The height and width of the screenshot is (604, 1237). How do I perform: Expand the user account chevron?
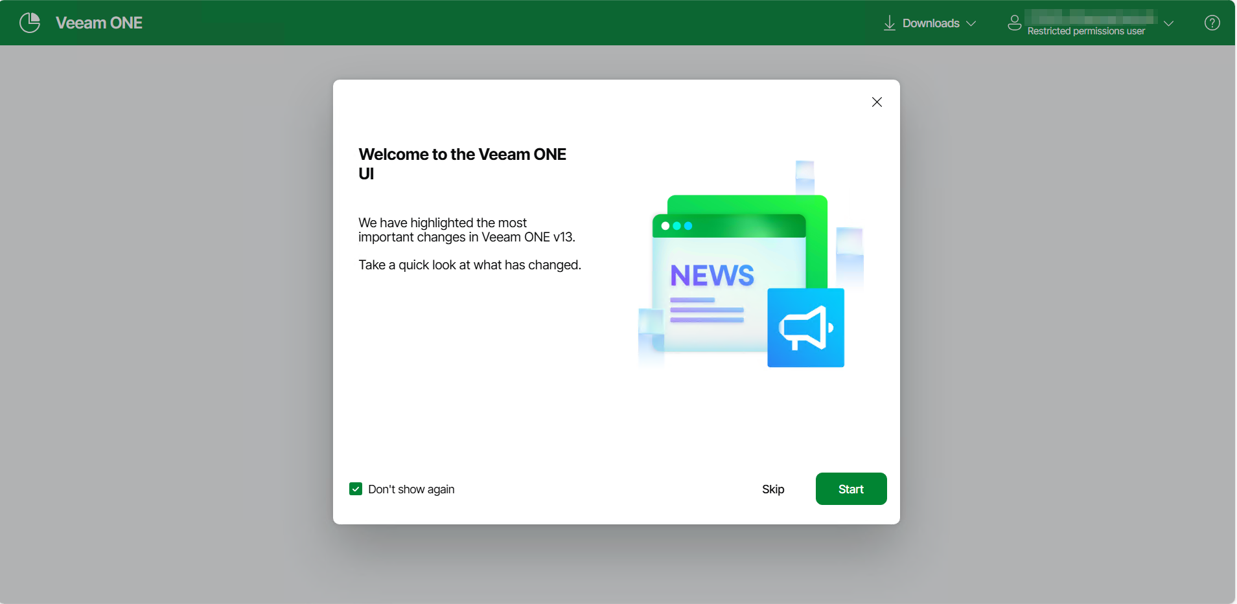pyautogui.click(x=1168, y=23)
